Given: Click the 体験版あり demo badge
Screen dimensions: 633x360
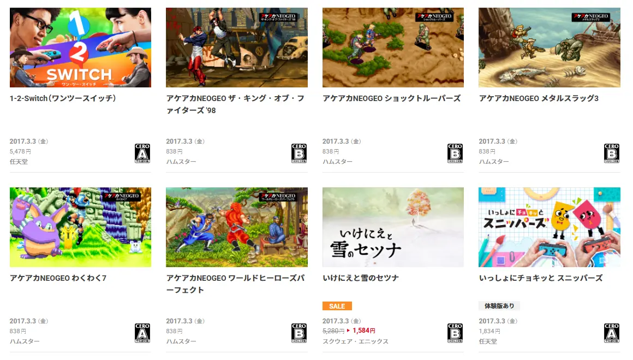Looking at the screenshot, I should coord(499,306).
